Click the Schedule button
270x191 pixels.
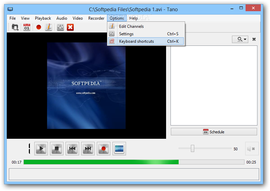[214, 132]
